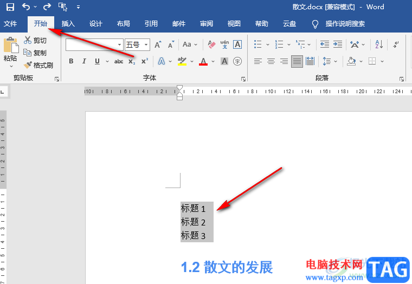Show or hide paragraph marks
This screenshot has width=412, height=284.
[396, 44]
